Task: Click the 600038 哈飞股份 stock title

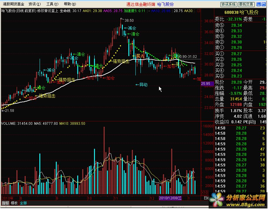Action: click(241, 12)
